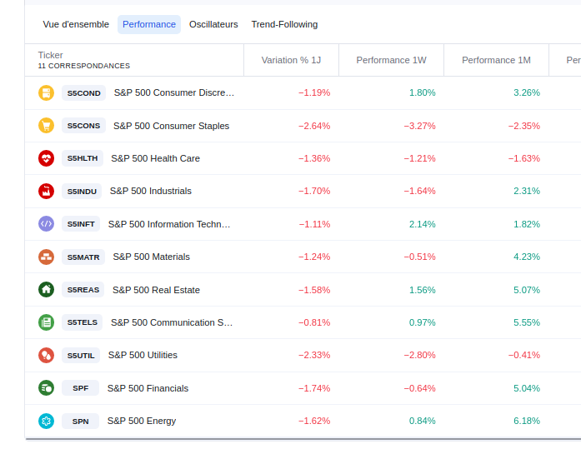Open the S5INFT ticker link
Viewport: 581px width, 464px height.
coord(81,224)
